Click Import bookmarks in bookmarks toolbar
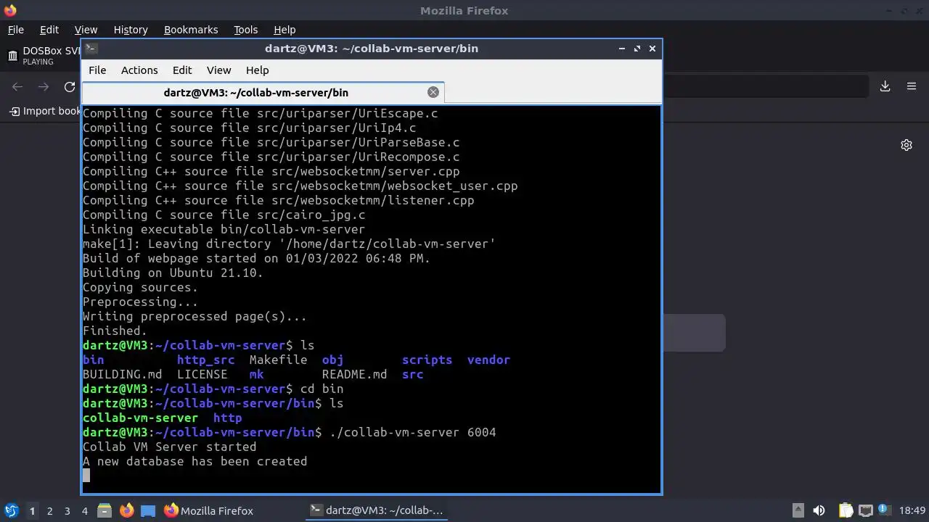929x522 pixels. (x=45, y=111)
